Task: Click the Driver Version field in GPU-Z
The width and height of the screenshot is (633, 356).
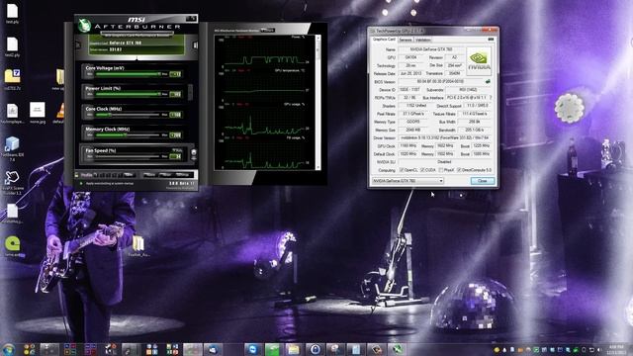Action: [x=446, y=138]
